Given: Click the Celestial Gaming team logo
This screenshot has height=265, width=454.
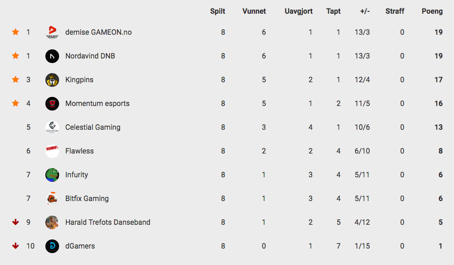Looking at the screenshot, I should [x=52, y=127].
